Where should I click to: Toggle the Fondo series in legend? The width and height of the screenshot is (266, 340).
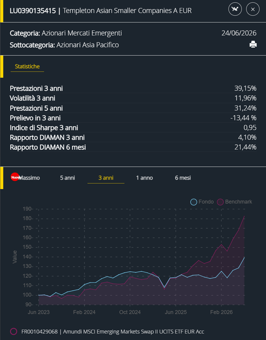pyautogui.click(x=202, y=202)
